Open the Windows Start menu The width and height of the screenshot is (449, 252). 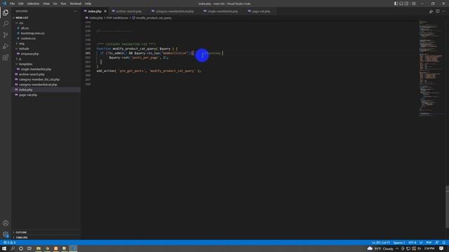click(4, 248)
